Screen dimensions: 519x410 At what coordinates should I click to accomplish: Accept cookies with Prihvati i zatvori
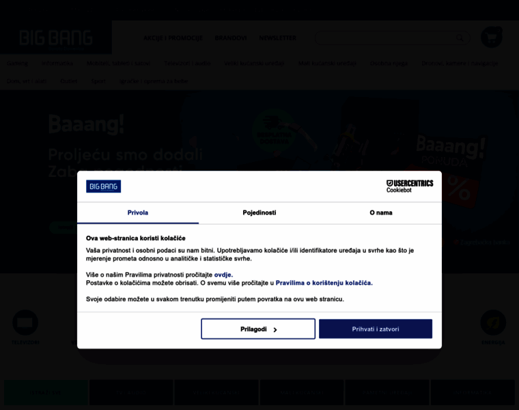376,329
